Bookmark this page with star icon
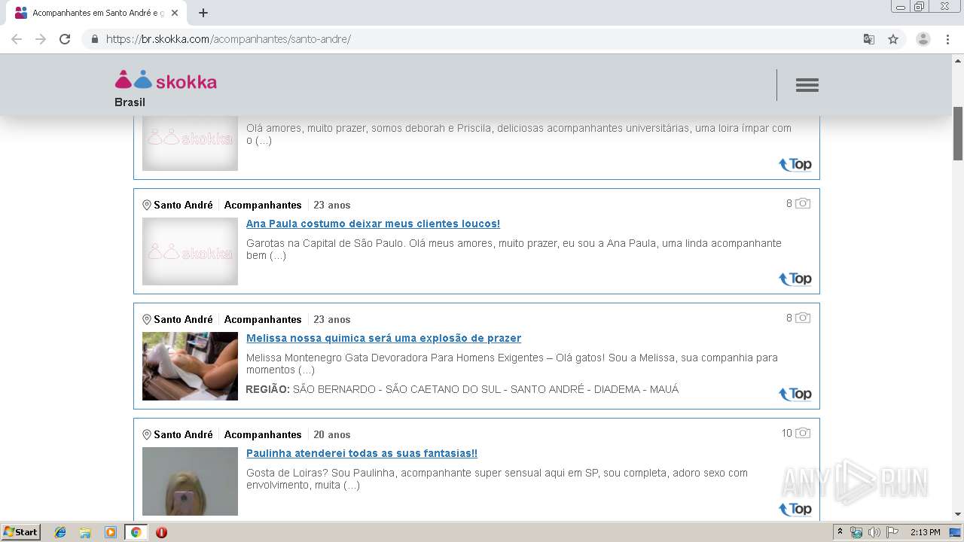Screen dimensions: 964x542 click(x=893, y=39)
